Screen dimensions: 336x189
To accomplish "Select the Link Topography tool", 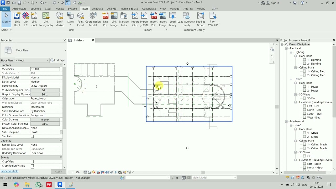I will pyautogui.click(x=46, y=19).
